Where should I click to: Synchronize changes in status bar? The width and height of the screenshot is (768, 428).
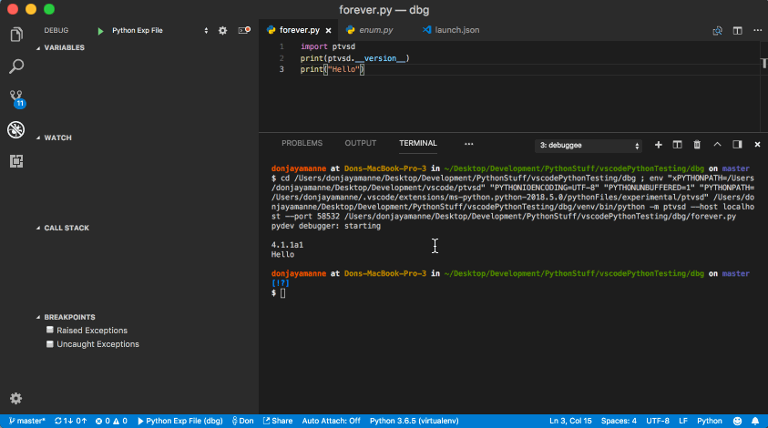tap(70, 421)
